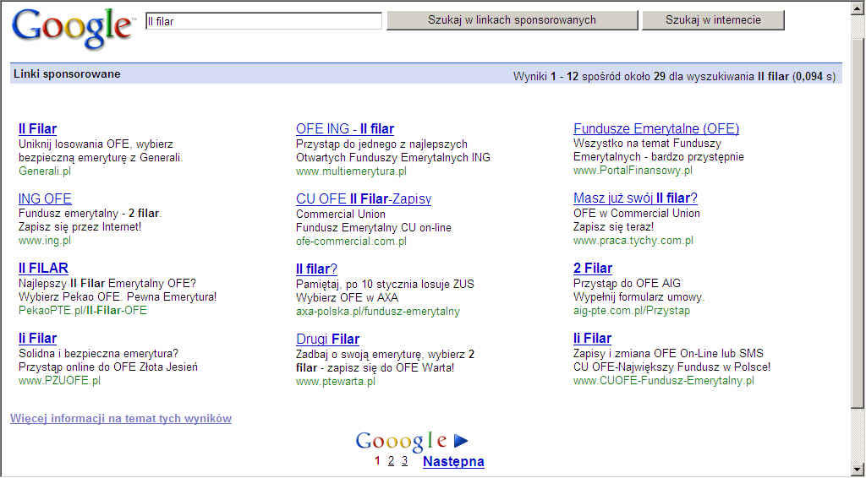Click the current page number 1

point(377,461)
